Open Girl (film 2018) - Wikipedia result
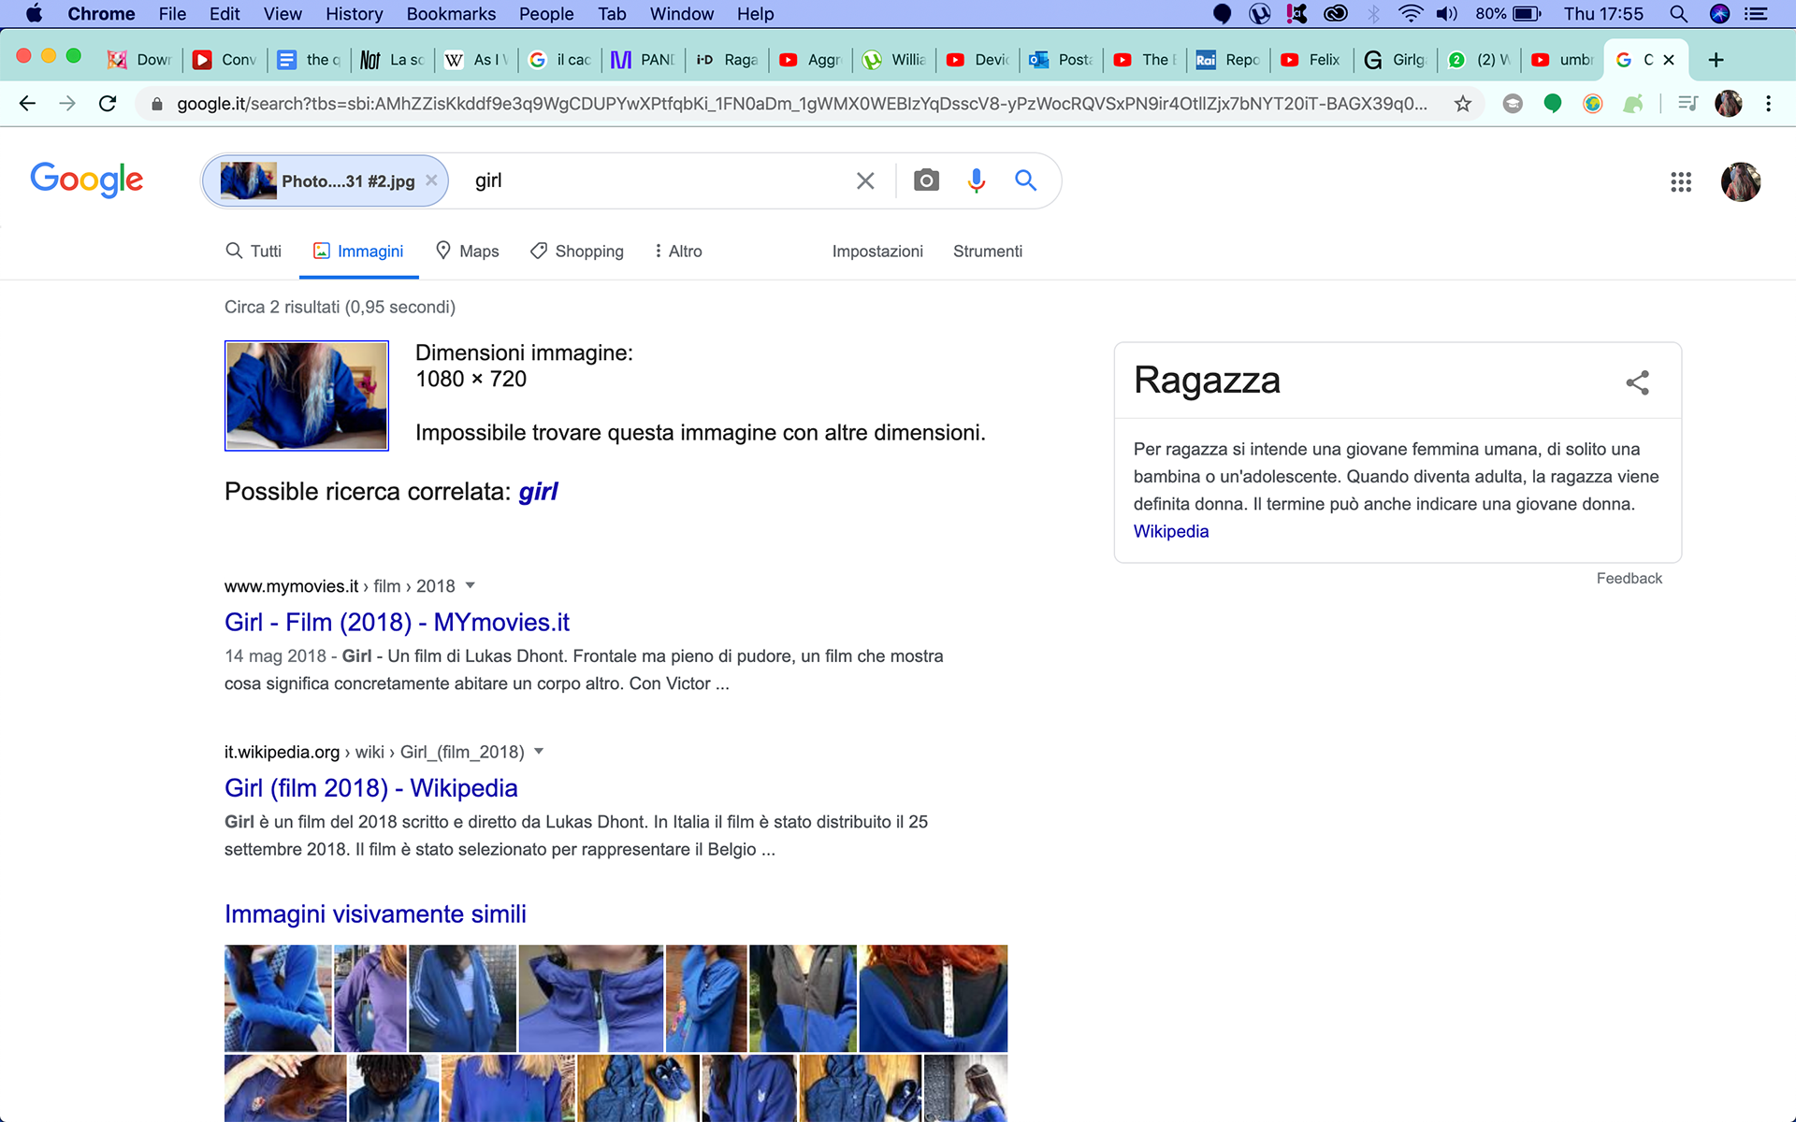The height and width of the screenshot is (1122, 1796). pyautogui.click(x=370, y=788)
